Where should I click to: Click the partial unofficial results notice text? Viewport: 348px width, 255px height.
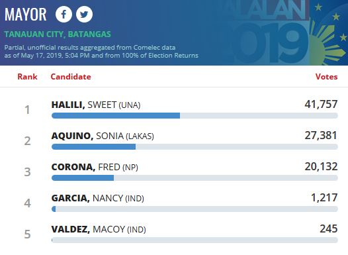pos(101,51)
